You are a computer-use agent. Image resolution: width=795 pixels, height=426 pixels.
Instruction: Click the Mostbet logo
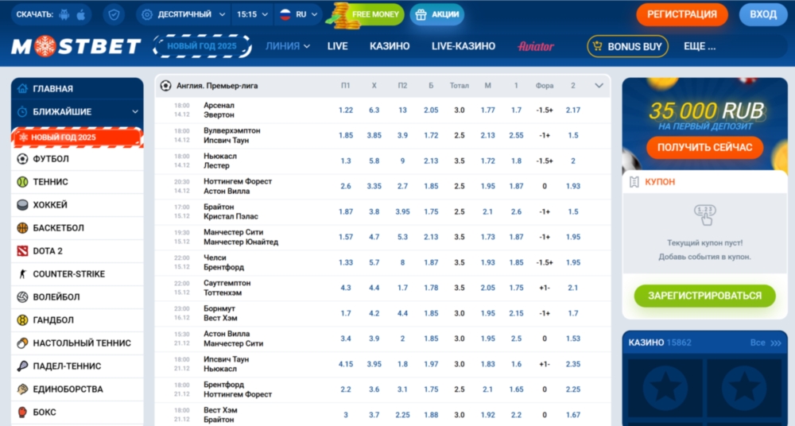pyautogui.click(x=76, y=47)
